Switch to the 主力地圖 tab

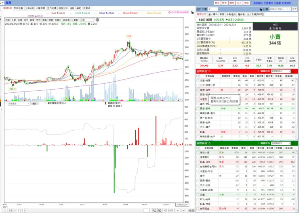(x=52, y=8)
